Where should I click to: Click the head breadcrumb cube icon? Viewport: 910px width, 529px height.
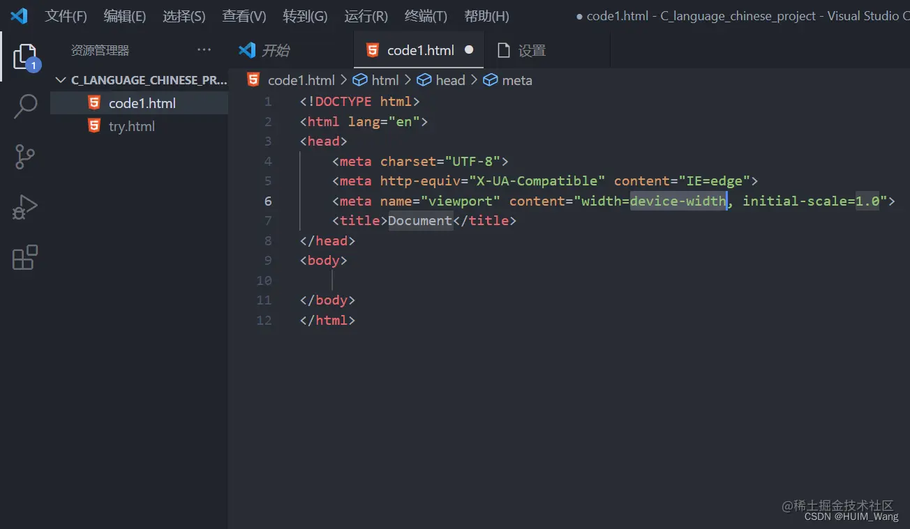424,80
